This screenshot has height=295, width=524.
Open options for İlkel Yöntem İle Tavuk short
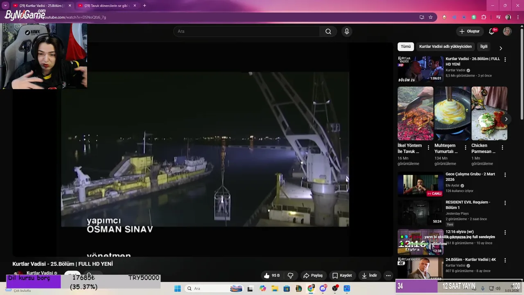[x=429, y=147]
